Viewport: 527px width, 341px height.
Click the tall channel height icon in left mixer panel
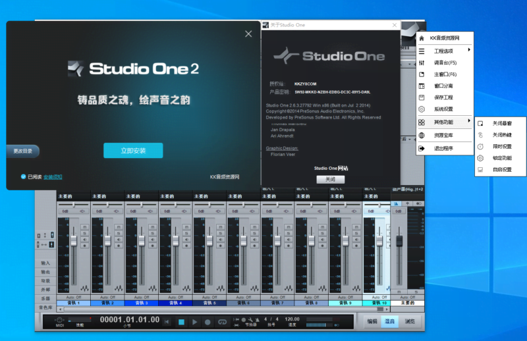[x=52, y=235]
